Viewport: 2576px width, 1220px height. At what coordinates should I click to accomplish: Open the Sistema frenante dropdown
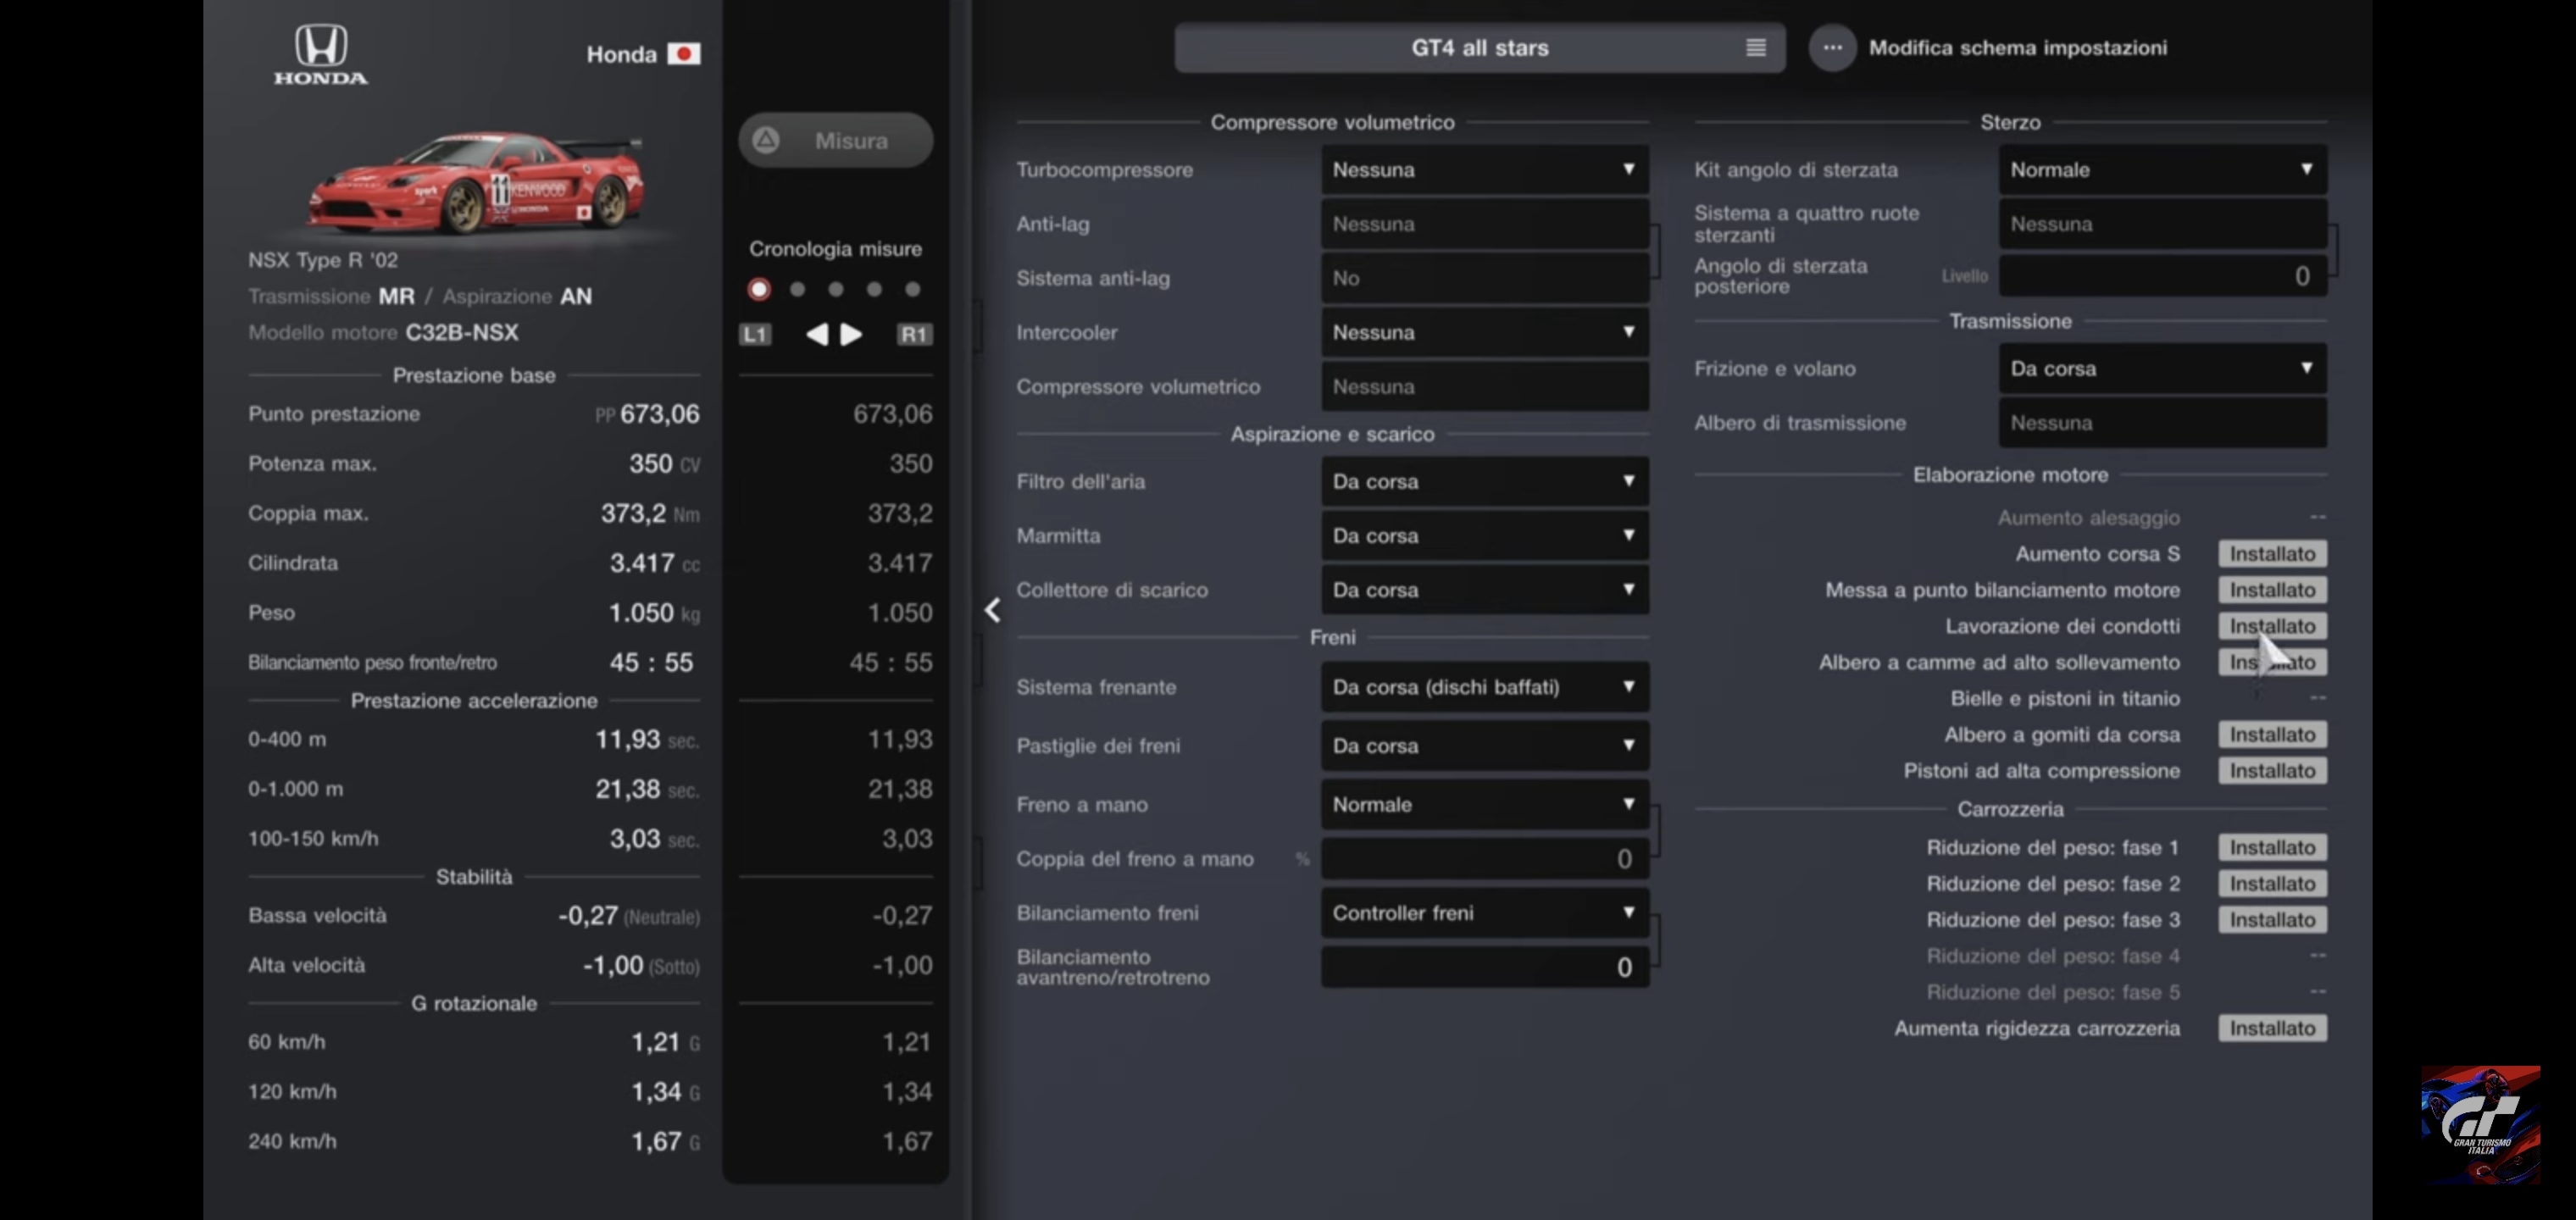[1484, 687]
